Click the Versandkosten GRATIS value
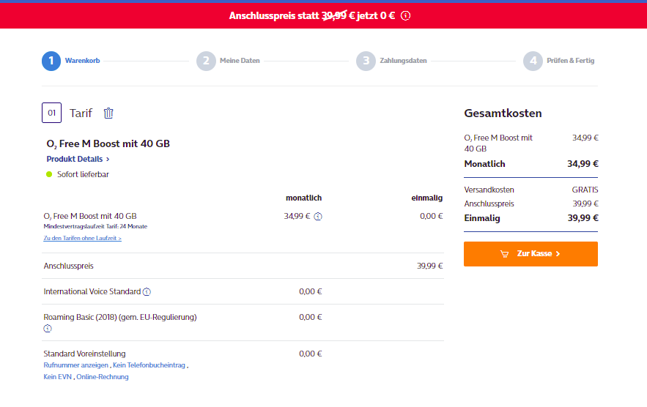Image resolution: width=647 pixels, height=407 pixels. click(x=585, y=190)
